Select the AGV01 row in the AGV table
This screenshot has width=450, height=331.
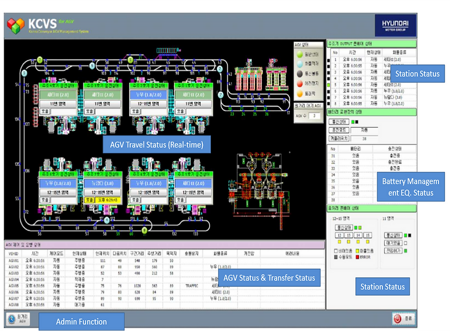[x=165, y=260]
